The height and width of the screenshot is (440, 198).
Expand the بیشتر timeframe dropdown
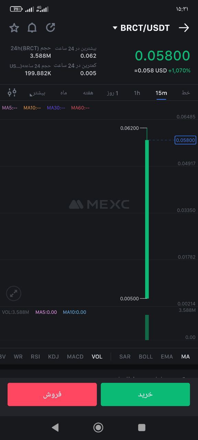click(38, 93)
